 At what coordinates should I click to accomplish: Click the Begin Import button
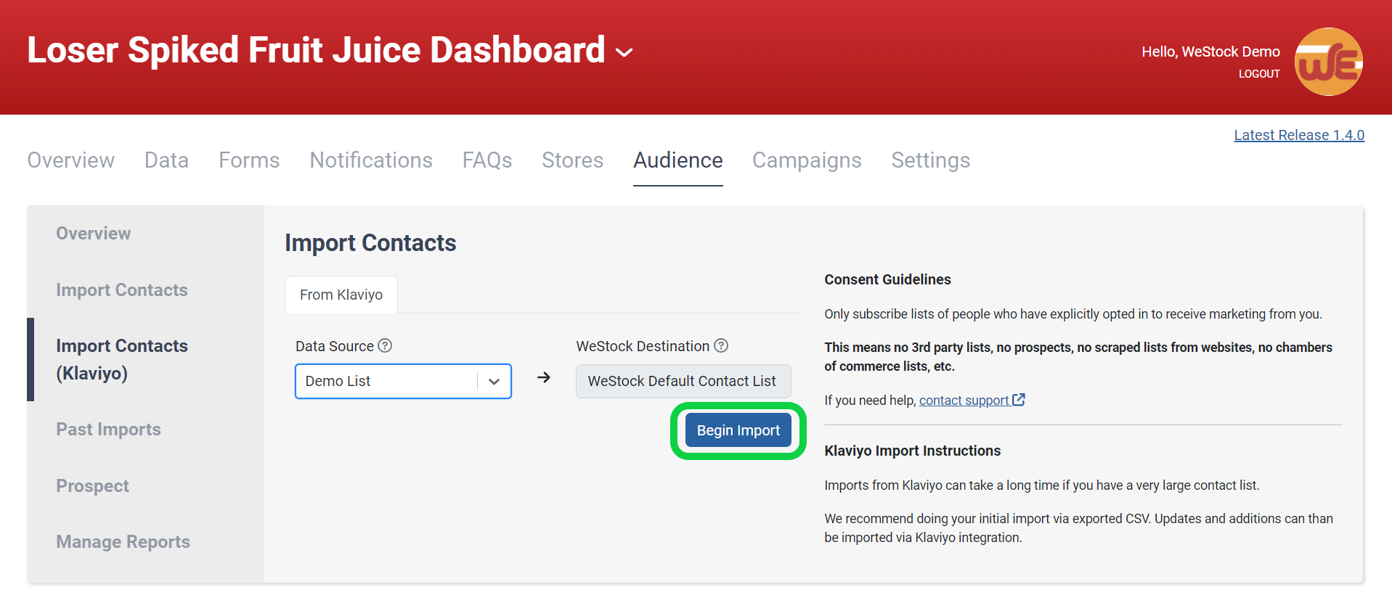click(x=738, y=430)
